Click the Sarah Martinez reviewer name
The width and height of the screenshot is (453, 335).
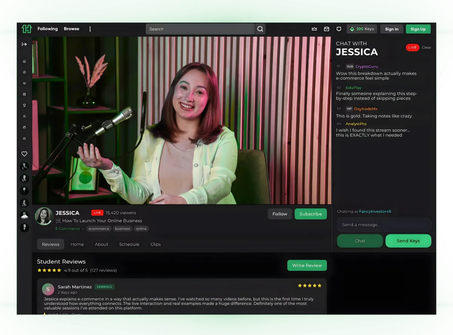point(75,287)
